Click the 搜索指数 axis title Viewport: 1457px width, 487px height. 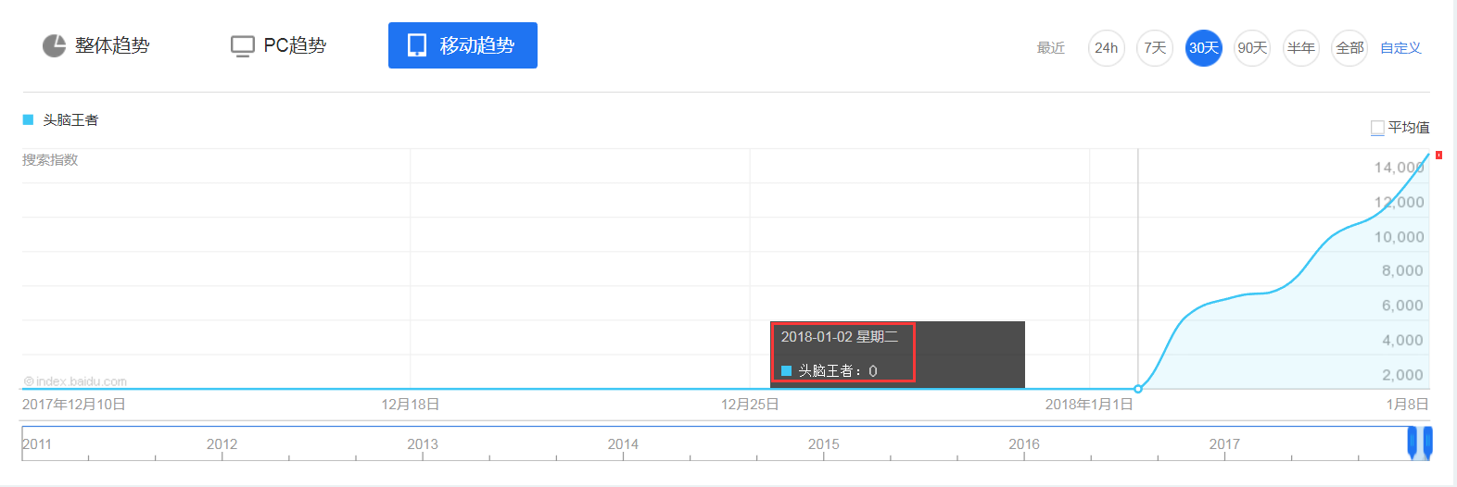pos(50,160)
